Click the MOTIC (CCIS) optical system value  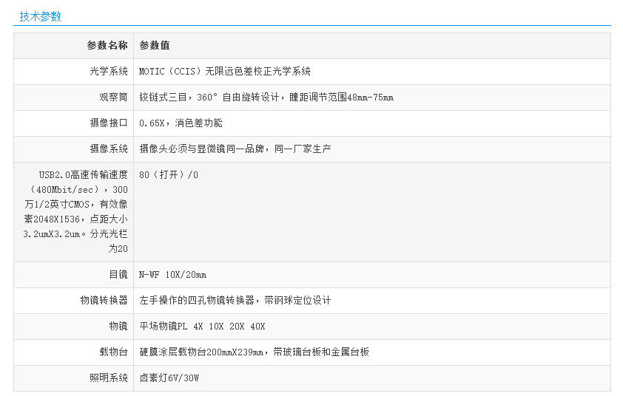tap(225, 72)
